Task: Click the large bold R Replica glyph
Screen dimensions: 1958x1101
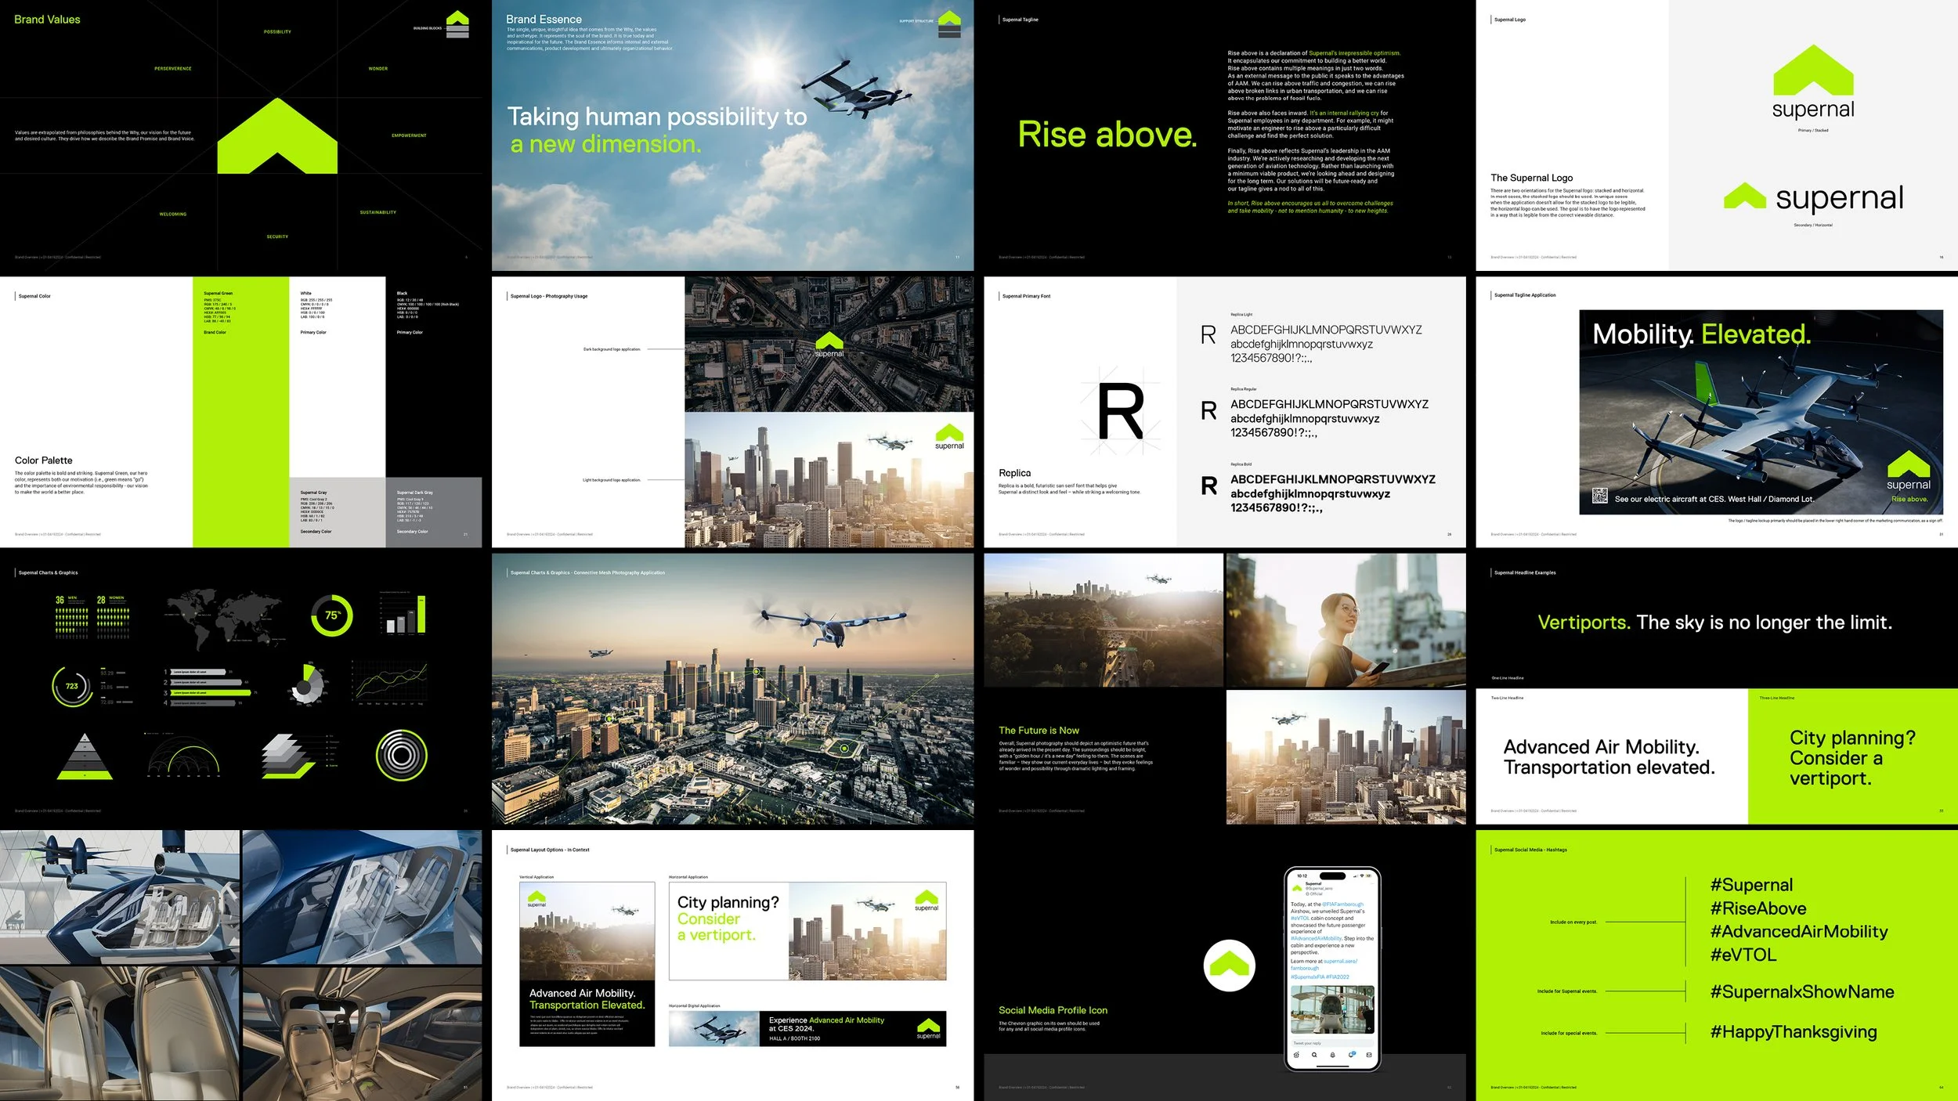Action: 1120,412
